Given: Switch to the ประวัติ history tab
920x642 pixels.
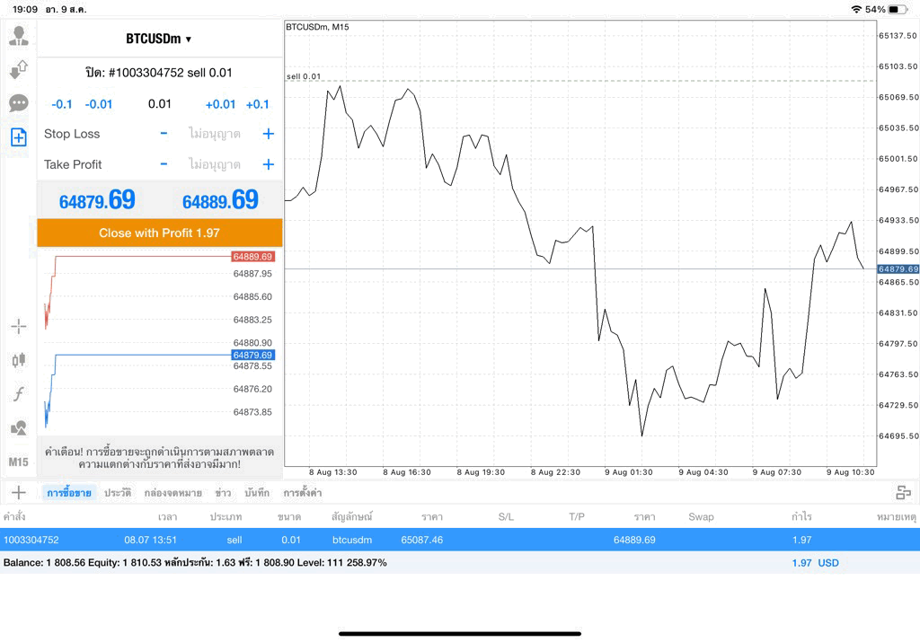Looking at the screenshot, I should click(118, 492).
